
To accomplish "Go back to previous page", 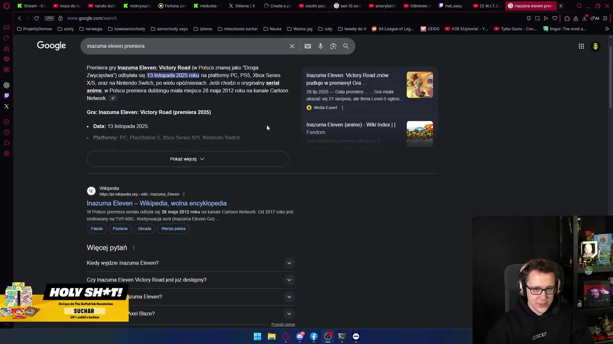I will point(19,18).
